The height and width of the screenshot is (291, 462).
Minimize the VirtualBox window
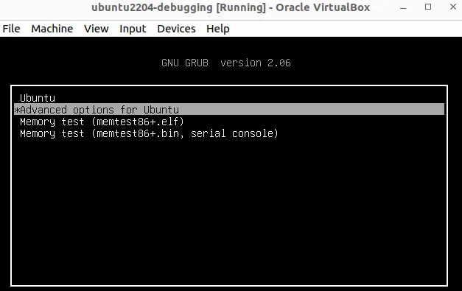[403, 7]
